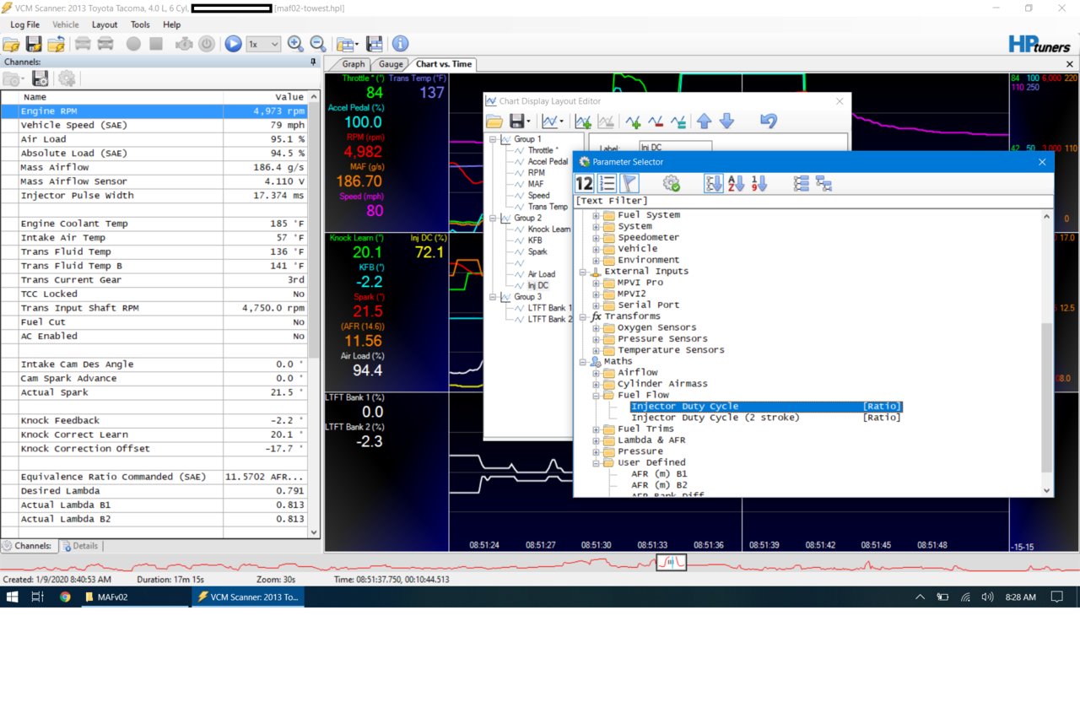Open the Layout menu
Viewport: 1080px width, 702px height.
105,24
